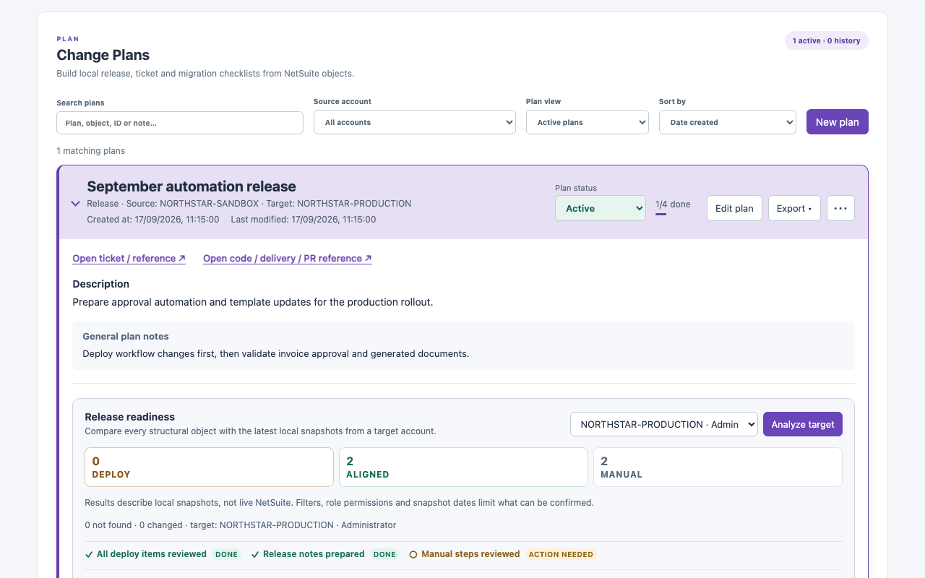Open the Sort by dropdown

point(728,122)
